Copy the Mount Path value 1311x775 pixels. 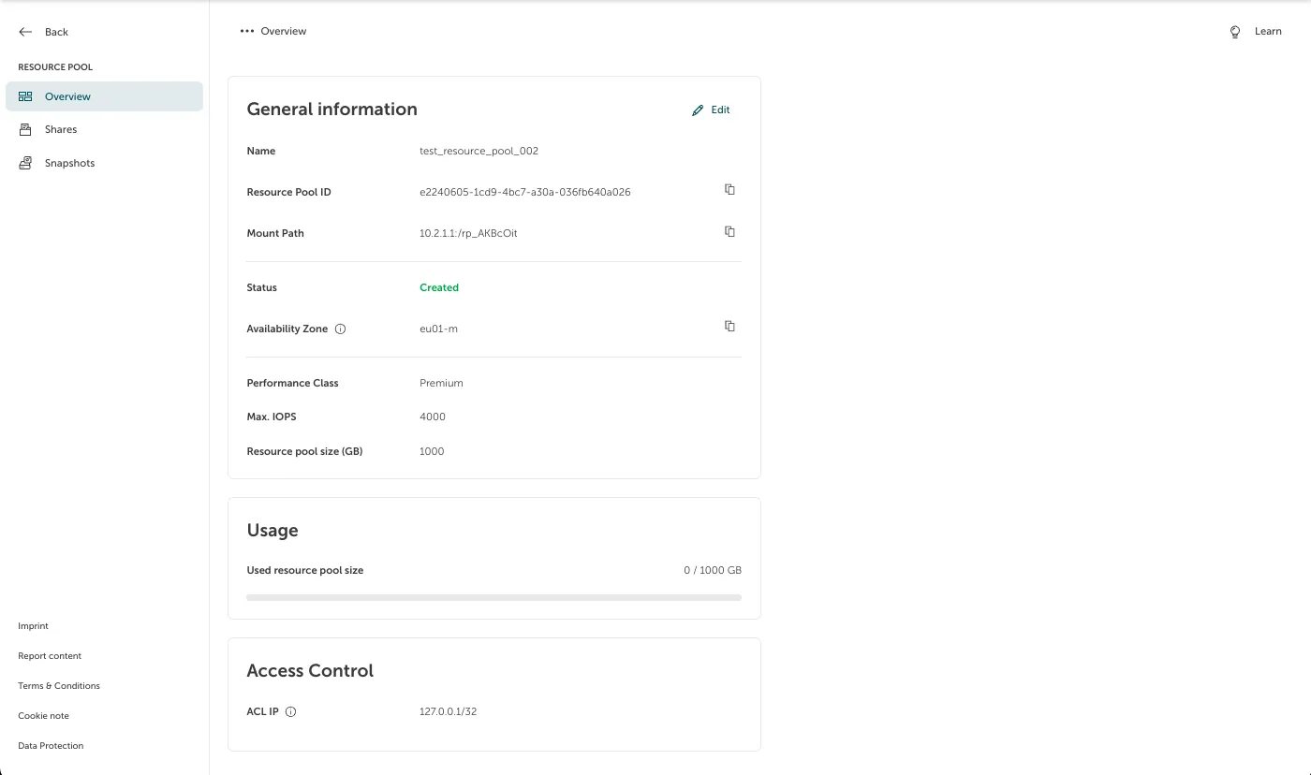pos(729,231)
